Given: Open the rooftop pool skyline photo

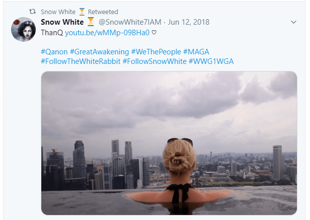Looking at the screenshot, I should coord(169,143).
